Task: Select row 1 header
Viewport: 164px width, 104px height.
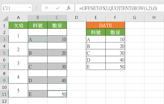Action: coord(4,25)
